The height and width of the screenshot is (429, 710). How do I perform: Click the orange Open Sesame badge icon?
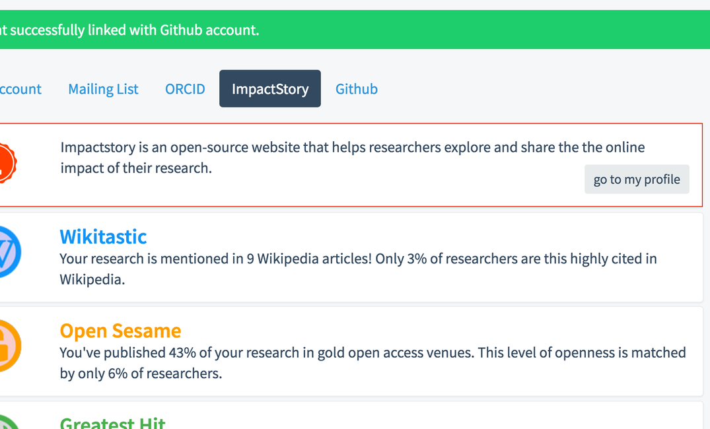(x=9, y=346)
